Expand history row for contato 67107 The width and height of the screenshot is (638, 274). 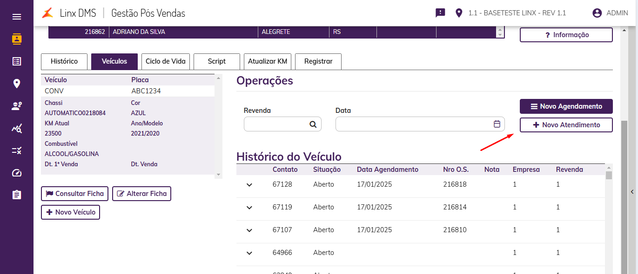click(249, 230)
